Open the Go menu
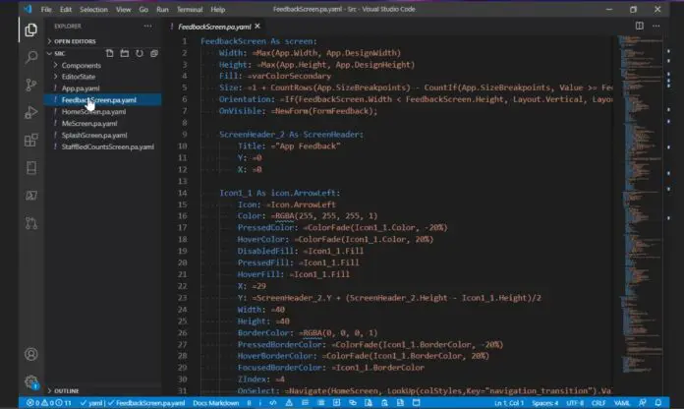Image resolution: width=684 pixels, height=409 pixels. coord(143,9)
